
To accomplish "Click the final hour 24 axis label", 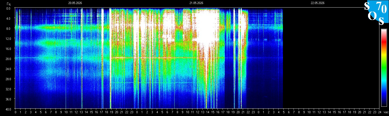I will coord(380,112).
